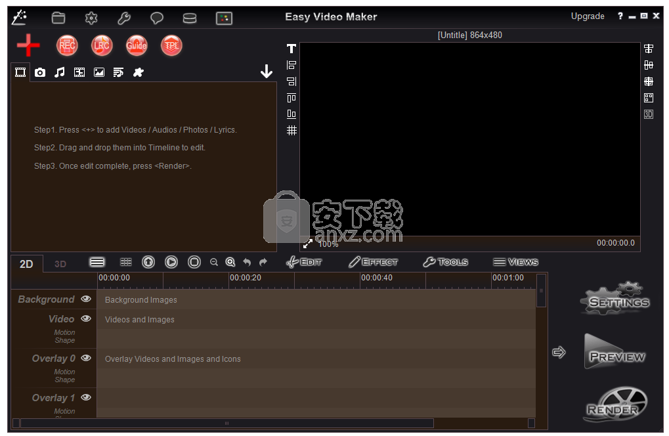Click the 00:00:20 timeline ruler mark
Viewport: 669px width, 436px height.
(x=246, y=278)
